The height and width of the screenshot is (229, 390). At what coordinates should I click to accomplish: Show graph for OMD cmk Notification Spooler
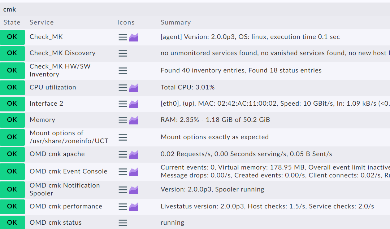coord(134,190)
